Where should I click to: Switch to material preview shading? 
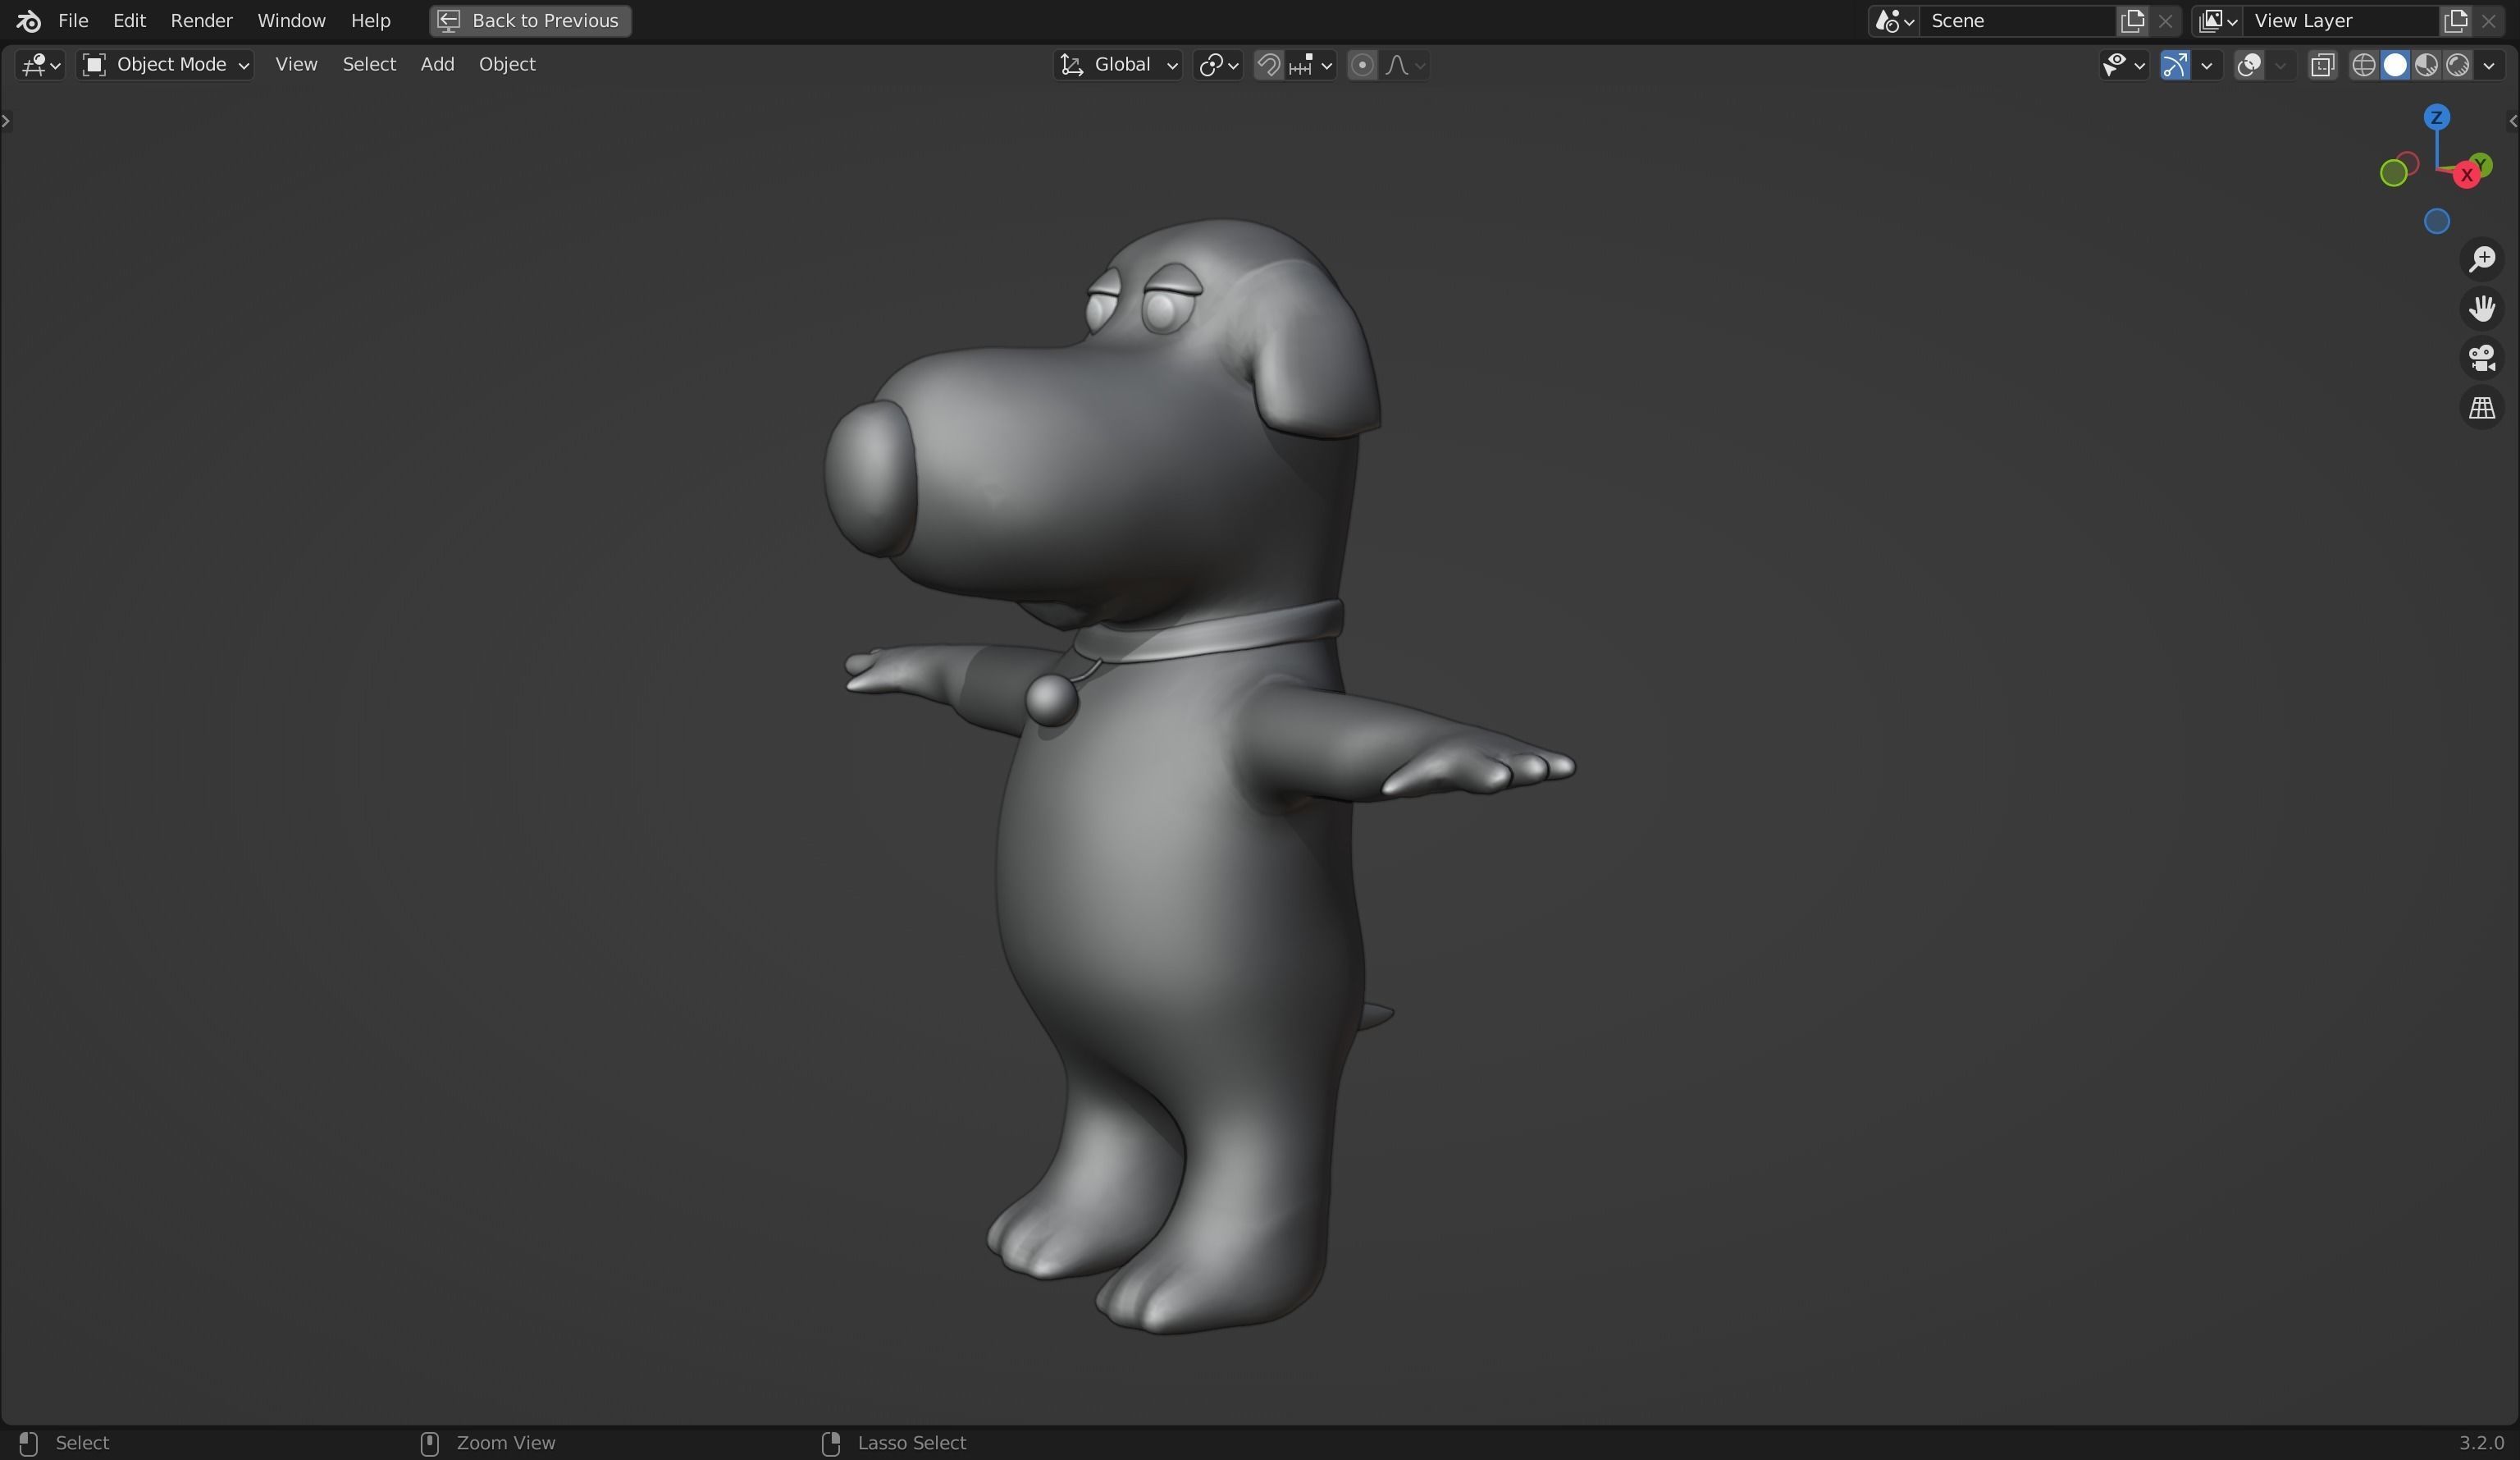2426,65
